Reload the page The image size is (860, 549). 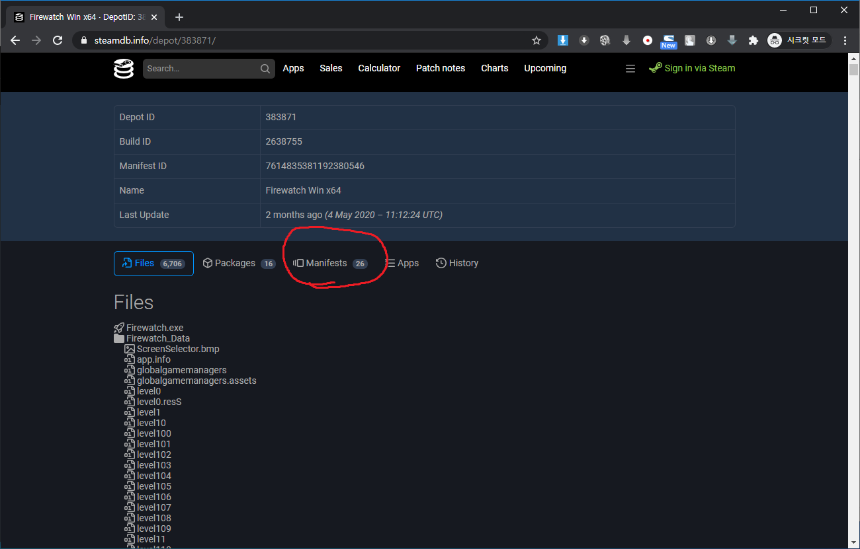click(x=58, y=40)
